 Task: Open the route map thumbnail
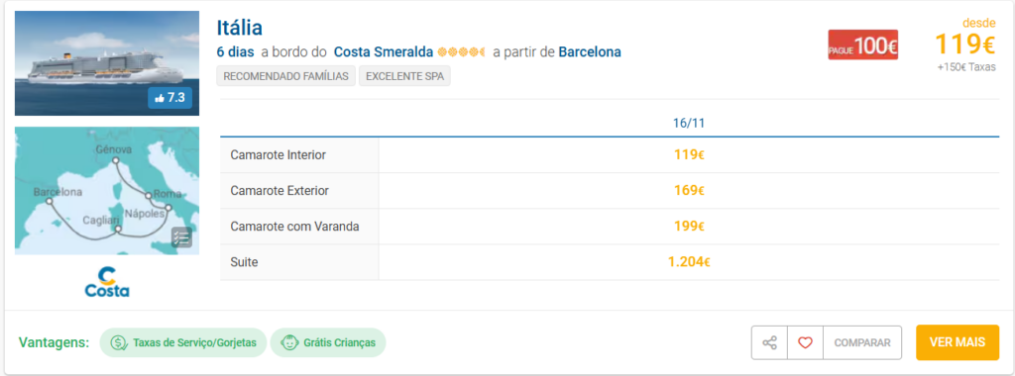pos(107,191)
